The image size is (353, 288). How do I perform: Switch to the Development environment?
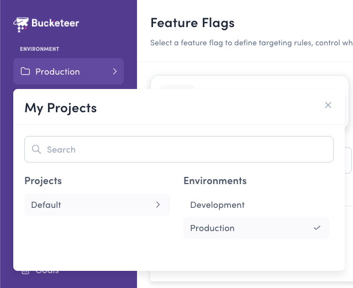(256, 205)
